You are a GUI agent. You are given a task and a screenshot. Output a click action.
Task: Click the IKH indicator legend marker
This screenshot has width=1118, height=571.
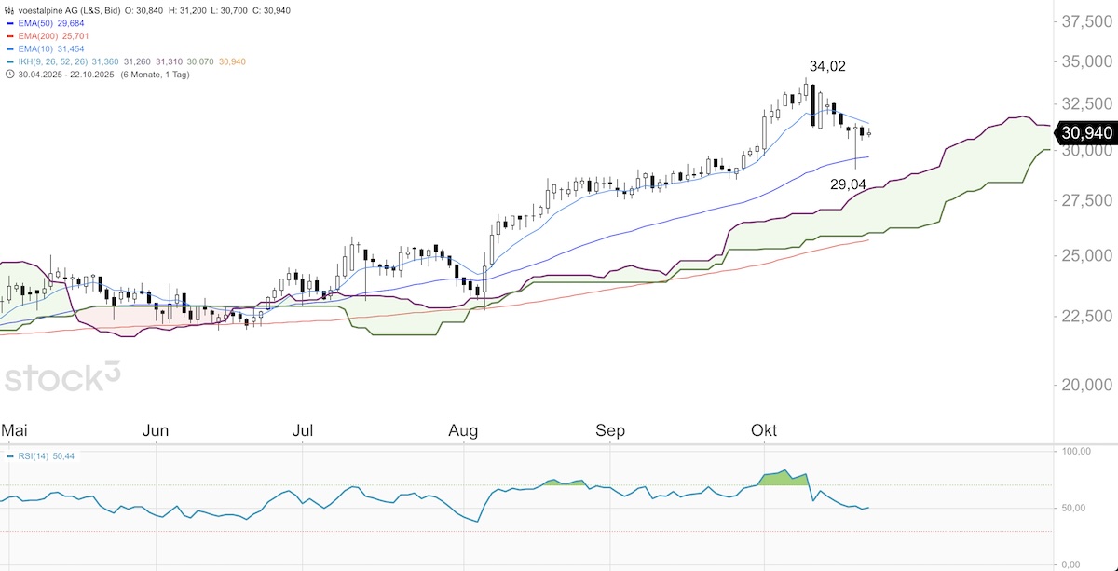pyautogui.click(x=9, y=61)
